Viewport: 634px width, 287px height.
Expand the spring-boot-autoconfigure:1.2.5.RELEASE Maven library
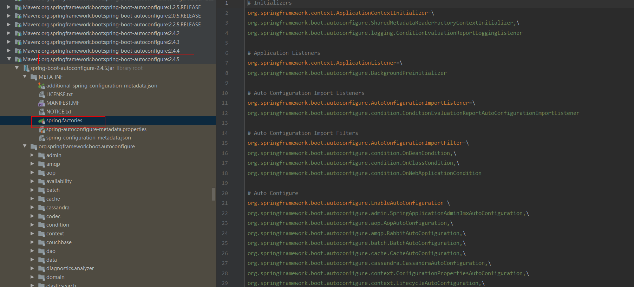click(x=9, y=7)
